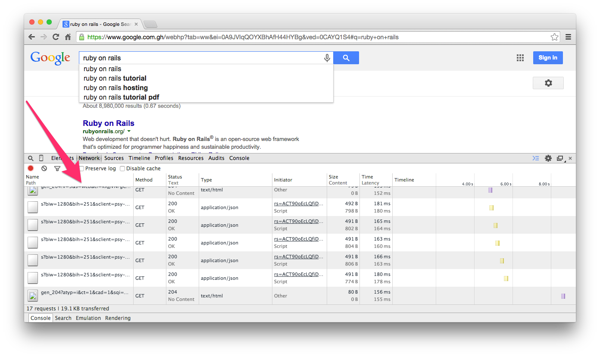Click the yellow timeline bar in the 181 ms row
The width and height of the screenshot is (600, 357).
click(491, 208)
